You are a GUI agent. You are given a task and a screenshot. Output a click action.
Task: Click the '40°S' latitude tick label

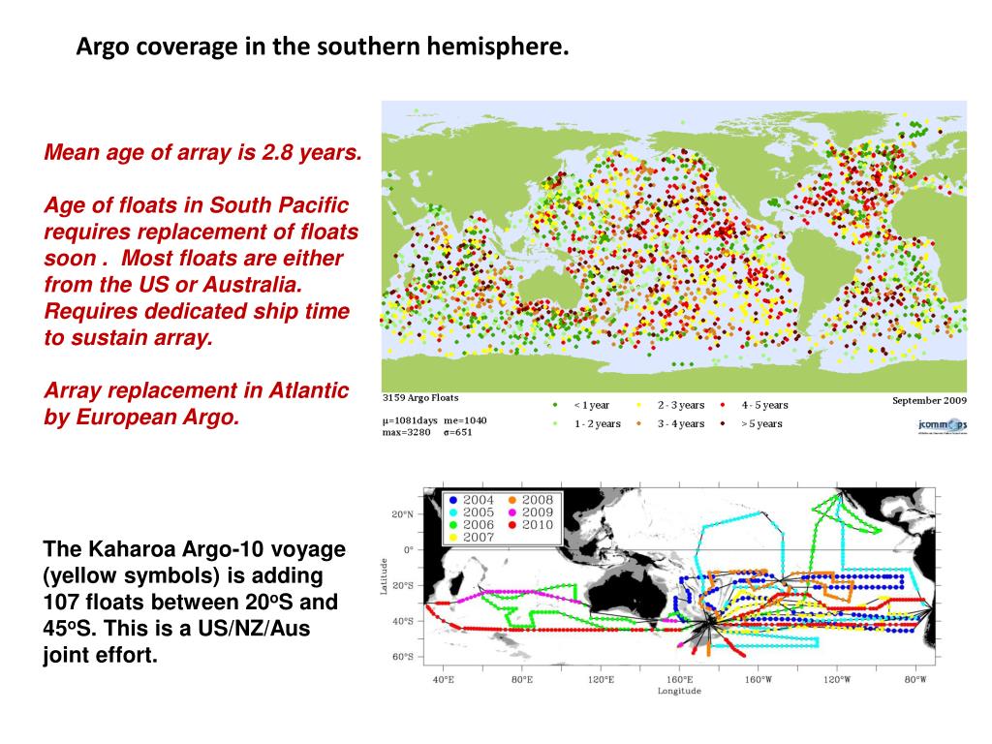(x=402, y=621)
